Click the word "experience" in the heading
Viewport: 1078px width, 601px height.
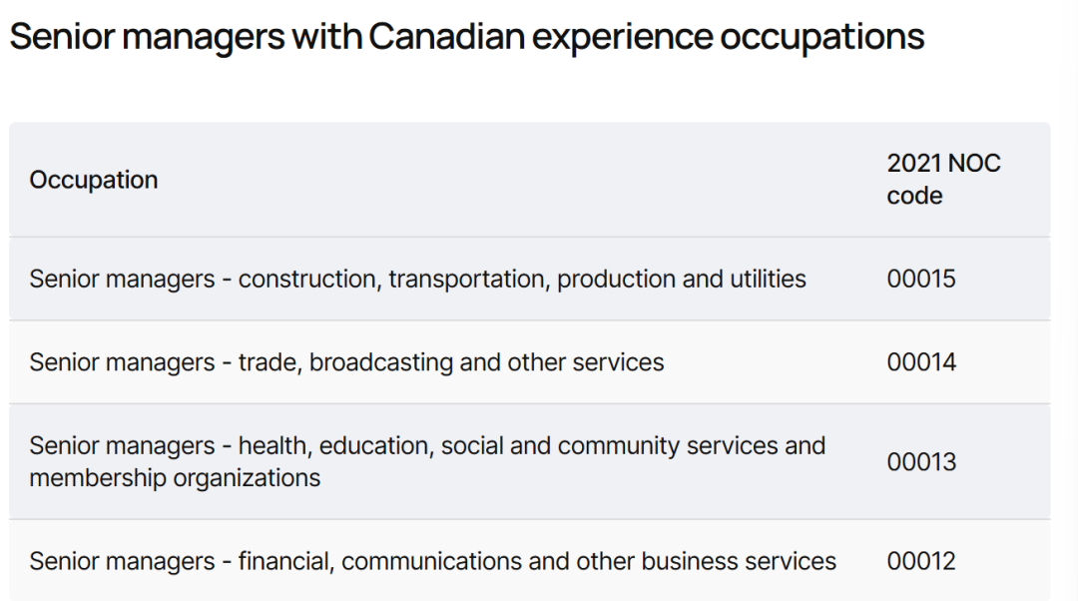click(x=622, y=38)
